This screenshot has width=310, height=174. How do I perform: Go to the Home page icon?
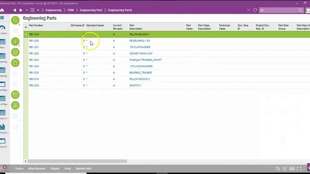pyautogui.click(x=2, y=10)
